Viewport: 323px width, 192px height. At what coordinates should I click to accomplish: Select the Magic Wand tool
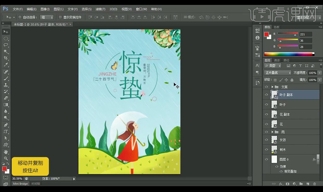(x=6, y=52)
